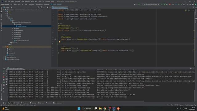This screenshot has width=197, height=111.
Task: Expand the entity package in project tree
Action: (13, 28)
